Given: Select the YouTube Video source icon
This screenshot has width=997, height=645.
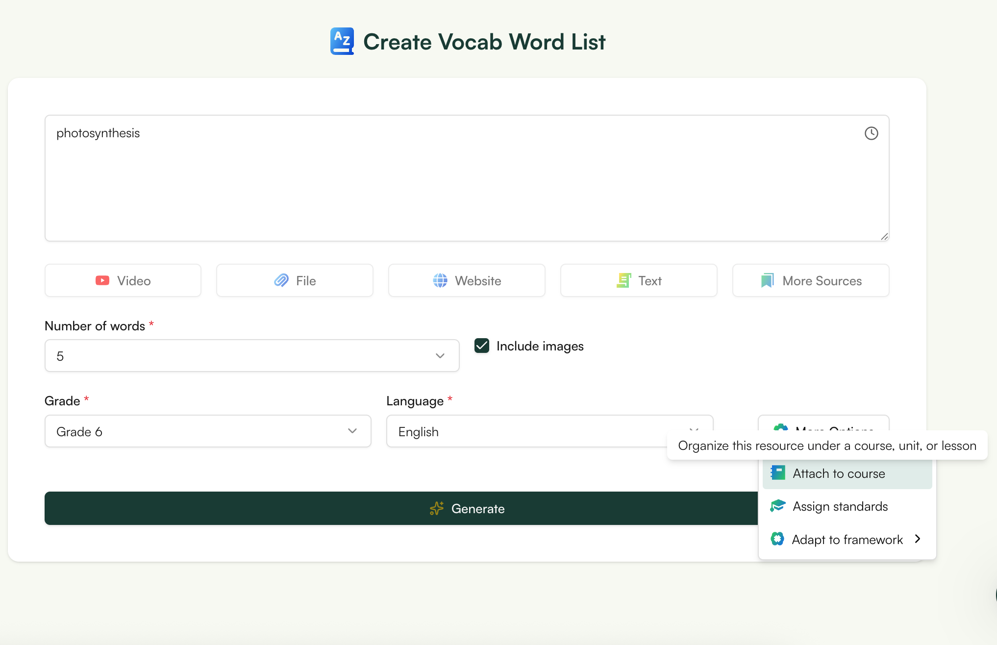Looking at the screenshot, I should click(102, 280).
